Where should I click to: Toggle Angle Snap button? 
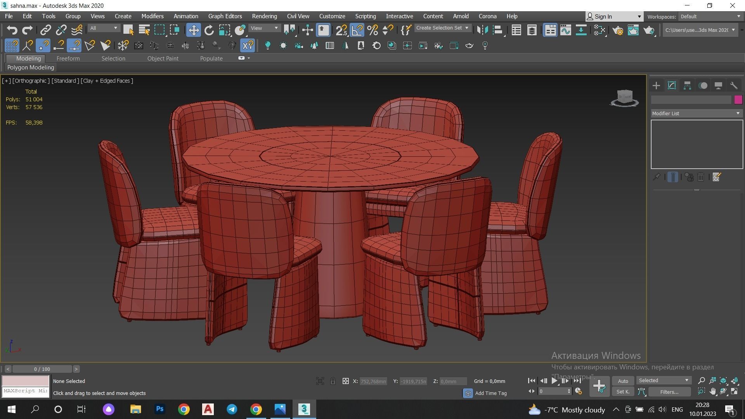pyautogui.click(x=357, y=30)
